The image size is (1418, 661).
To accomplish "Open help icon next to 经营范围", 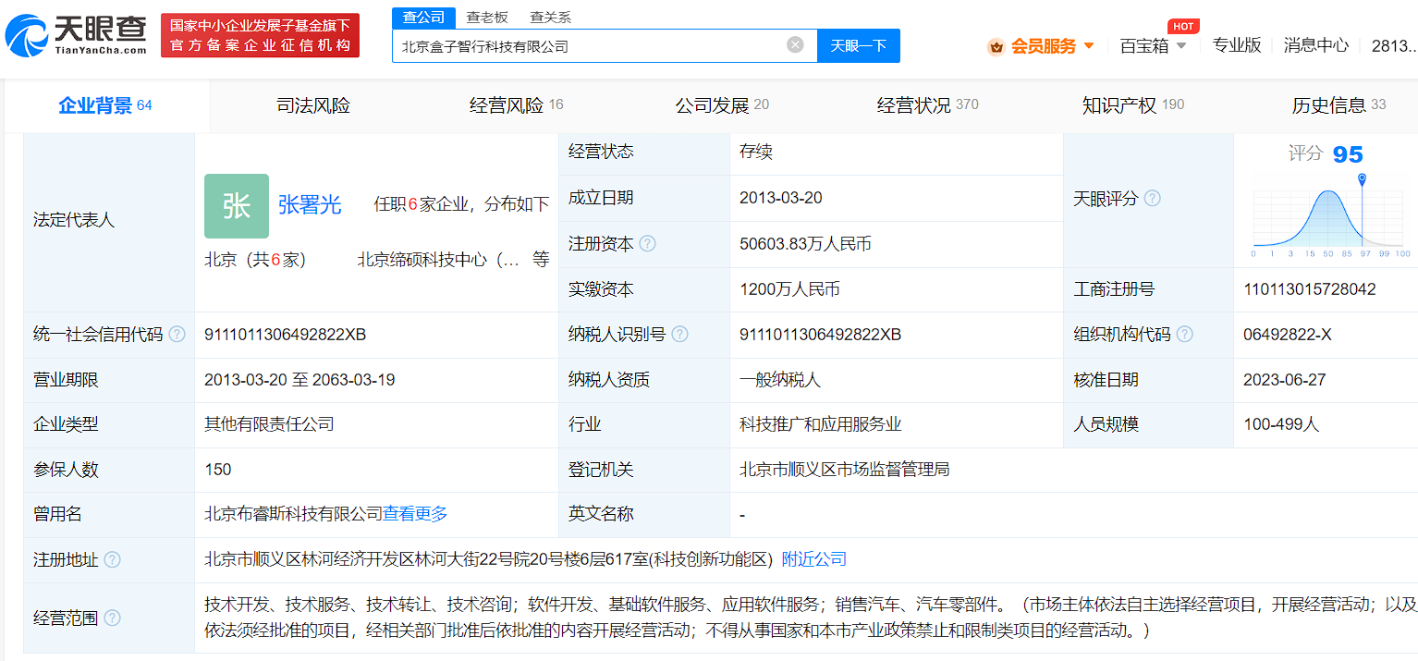I will click(x=112, y=618).
